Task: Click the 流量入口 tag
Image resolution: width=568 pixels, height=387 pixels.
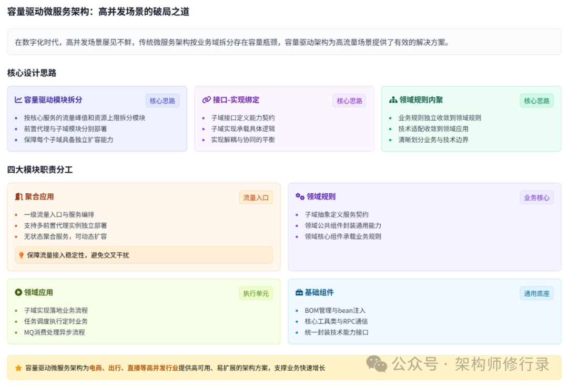Action: click(256, 197)
